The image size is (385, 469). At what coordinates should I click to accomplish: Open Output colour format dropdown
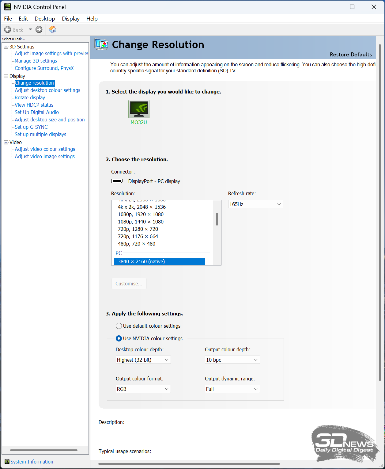(143, 389)
